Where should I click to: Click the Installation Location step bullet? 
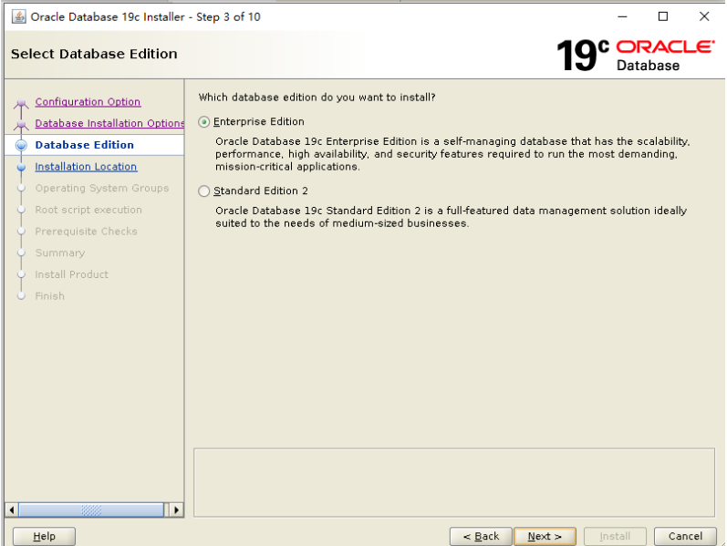(21, 167)
